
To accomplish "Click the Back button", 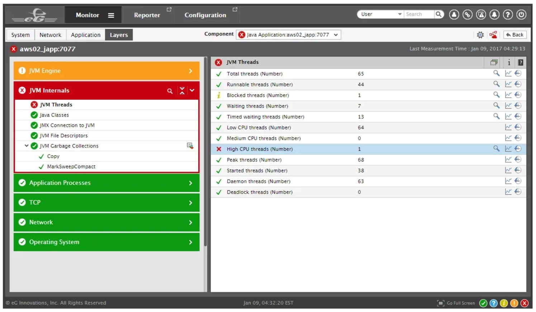I will tap(514, 35).
